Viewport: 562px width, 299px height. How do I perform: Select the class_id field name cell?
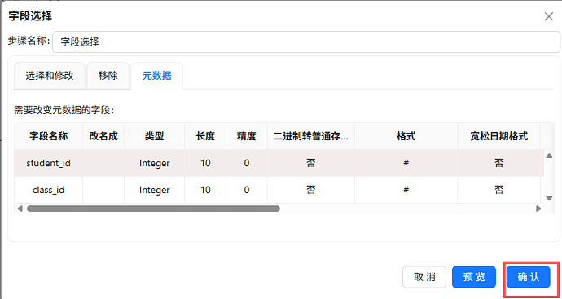coord(48,190)
